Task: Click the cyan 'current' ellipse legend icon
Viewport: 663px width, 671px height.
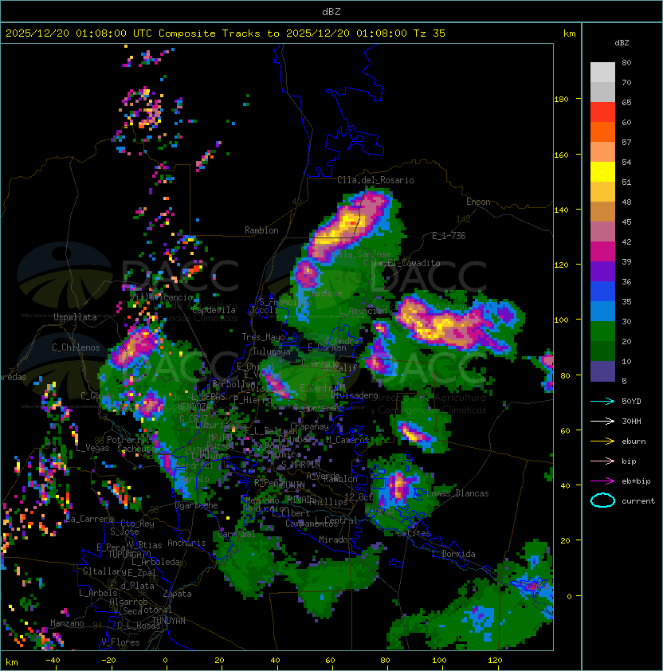Action: coord(602,500)
